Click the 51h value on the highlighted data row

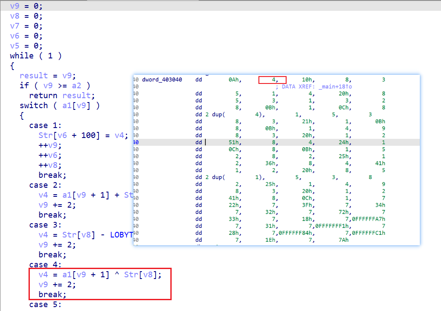point(235,142)
